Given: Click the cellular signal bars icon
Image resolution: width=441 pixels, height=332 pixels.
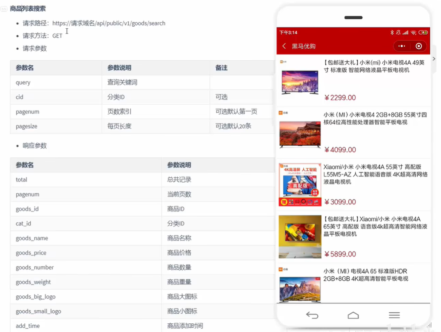Looking at the screenshot, I should (x=405, y=33).
